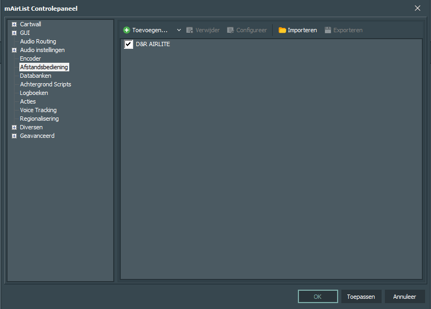Expand the GUI tree node
The image size is (431, 309).
tap(14, 33)
